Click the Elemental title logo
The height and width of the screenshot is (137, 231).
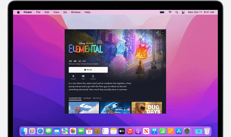pyautogui.click(x=85, y=48)
